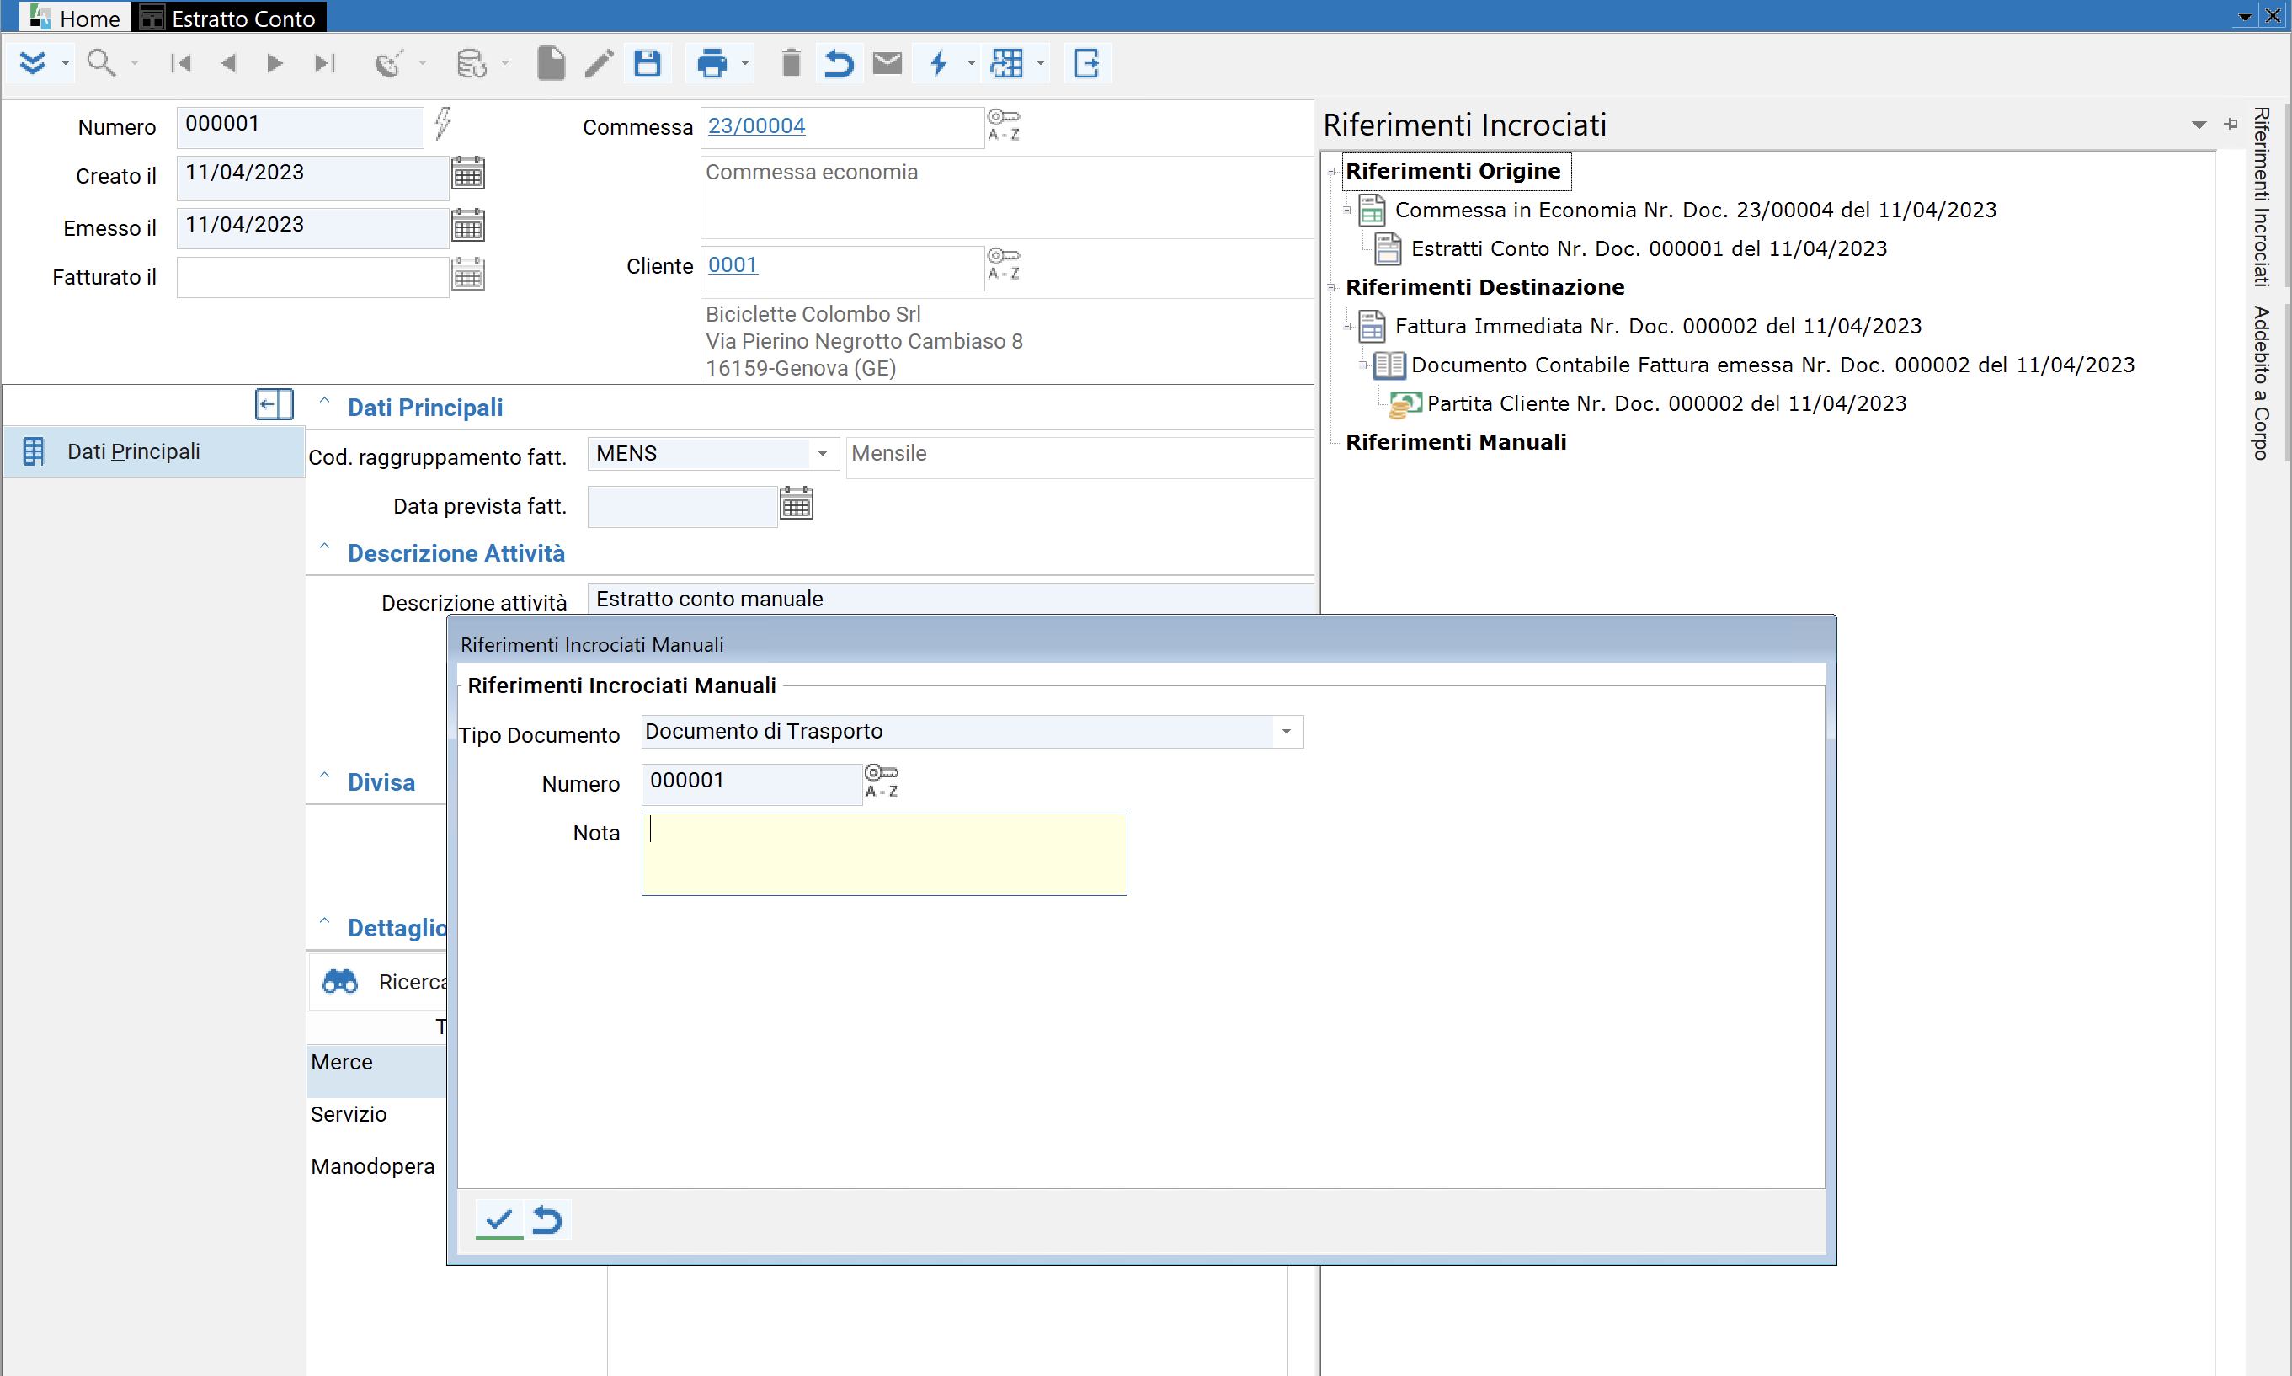The height and width of the screenshot is (1376, 2292).
Task: Open calendar for Emesso il date
Action: [x=468, y=226]
